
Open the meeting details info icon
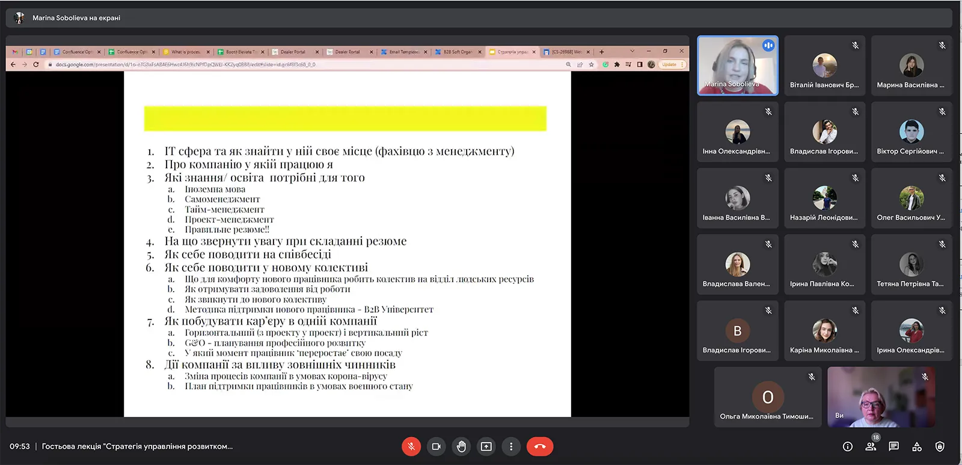point(848,446)
